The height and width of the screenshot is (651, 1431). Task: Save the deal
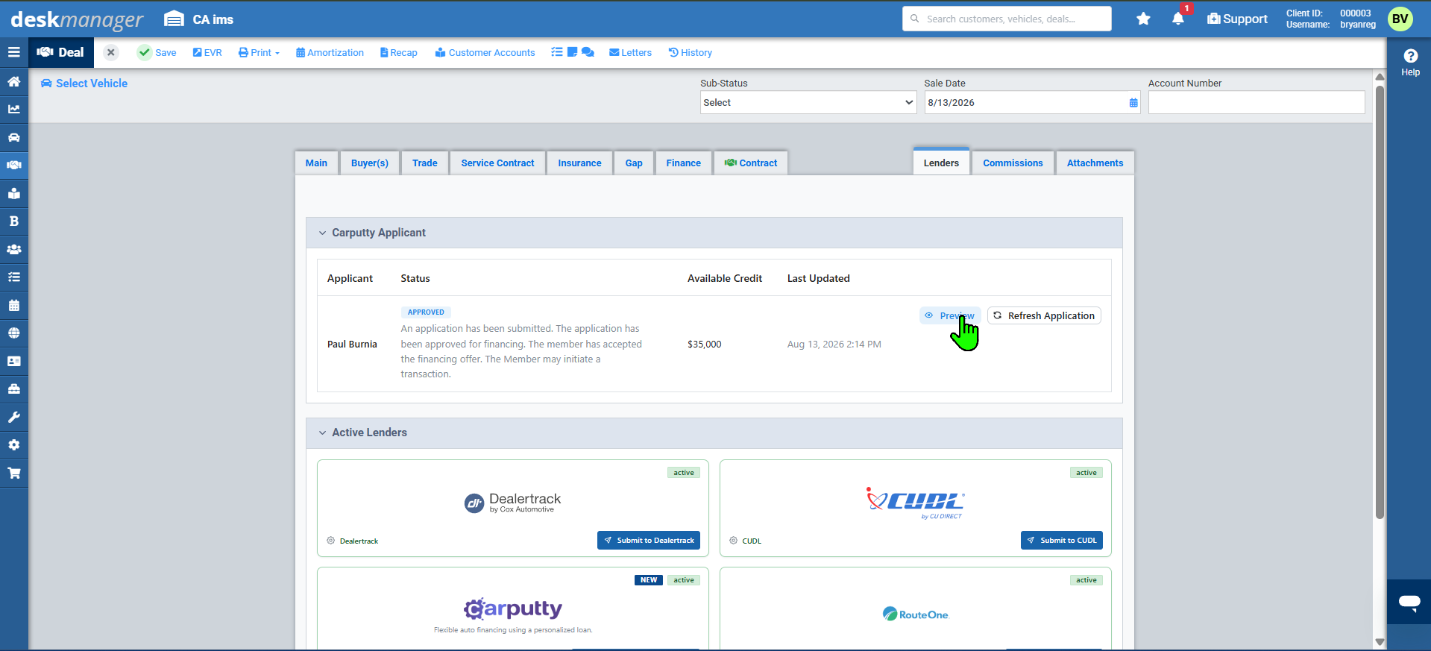[157, 52]
